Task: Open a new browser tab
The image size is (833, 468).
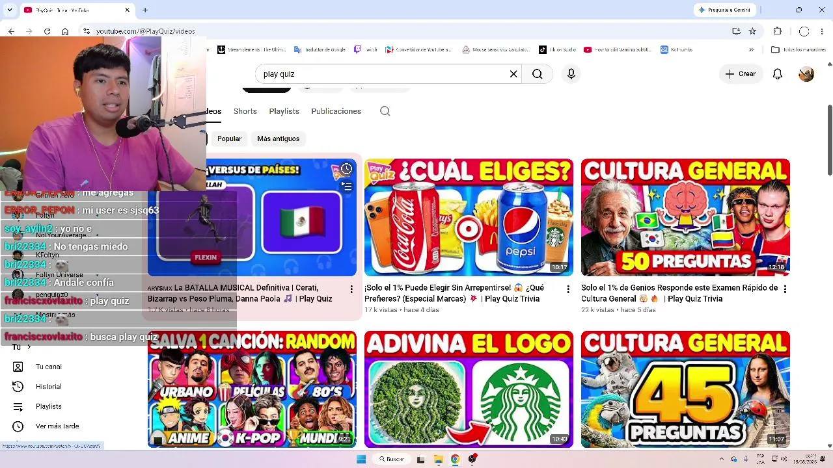Action: 145,10
